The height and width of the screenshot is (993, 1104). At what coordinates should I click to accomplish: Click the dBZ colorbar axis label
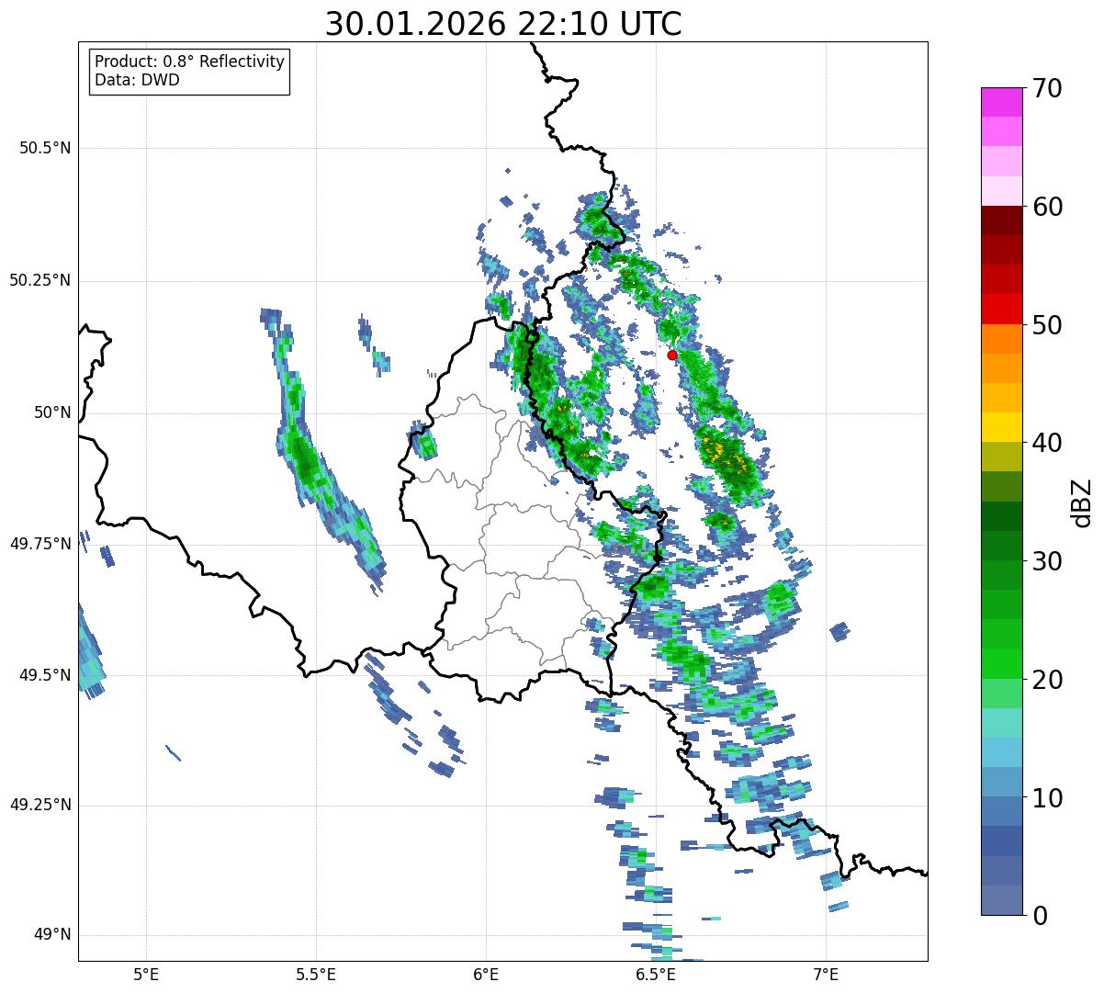(x=1082, y=502)
